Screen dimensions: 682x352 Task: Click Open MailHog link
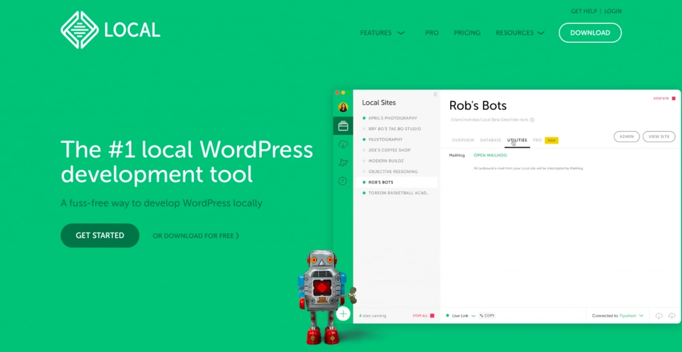490,155
